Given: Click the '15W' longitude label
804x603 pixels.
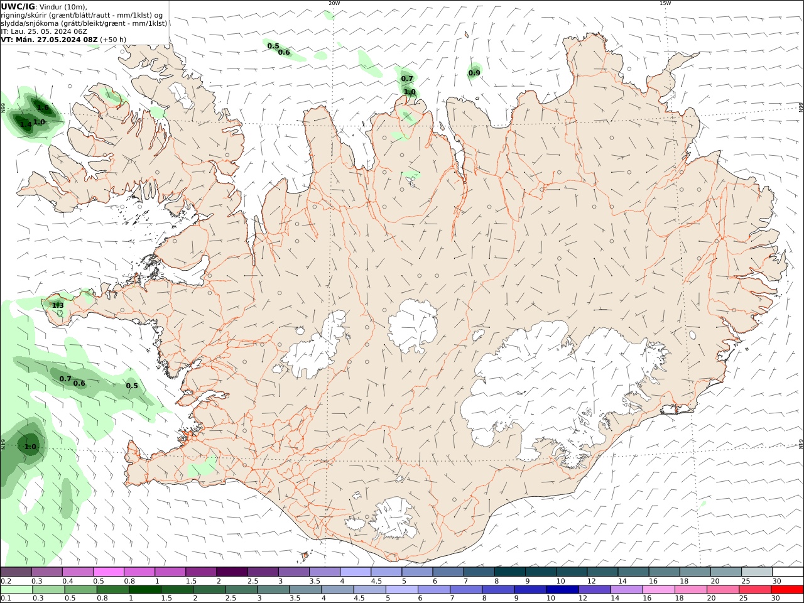Looking at the screenshot, I should [x=665, y=3].
